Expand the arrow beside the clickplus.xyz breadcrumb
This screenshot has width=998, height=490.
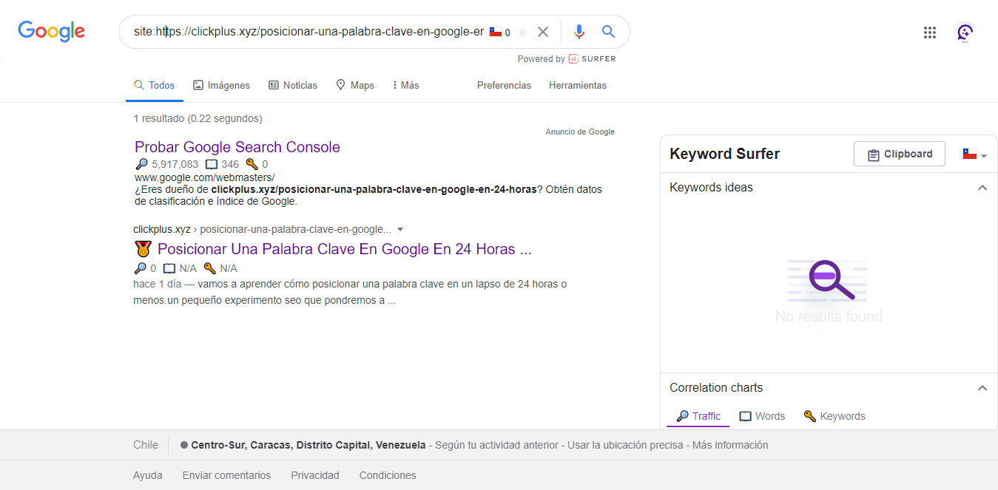tap(400, 229)
